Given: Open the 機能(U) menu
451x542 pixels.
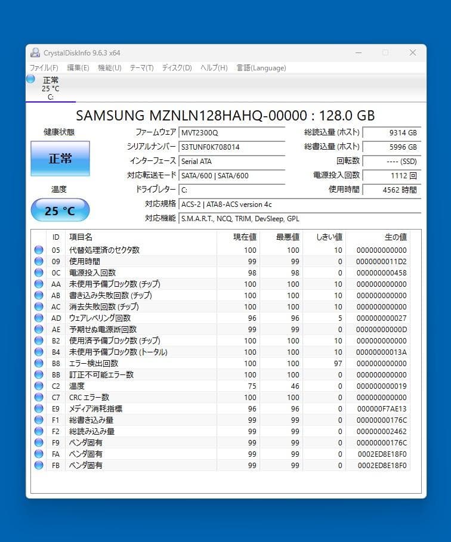Looking at the screenshot, I should pyautogui.click(x=109, y=68).
